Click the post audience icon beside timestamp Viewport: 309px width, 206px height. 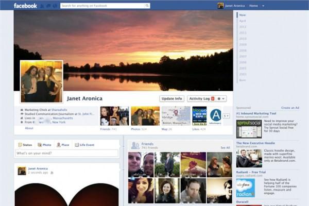coord(52,173)
